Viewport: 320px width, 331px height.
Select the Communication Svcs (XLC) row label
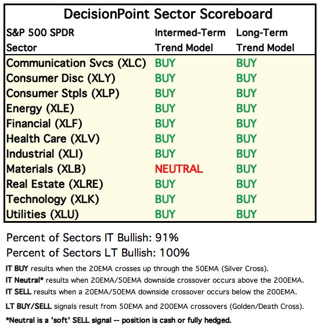[x=76, y=63]
